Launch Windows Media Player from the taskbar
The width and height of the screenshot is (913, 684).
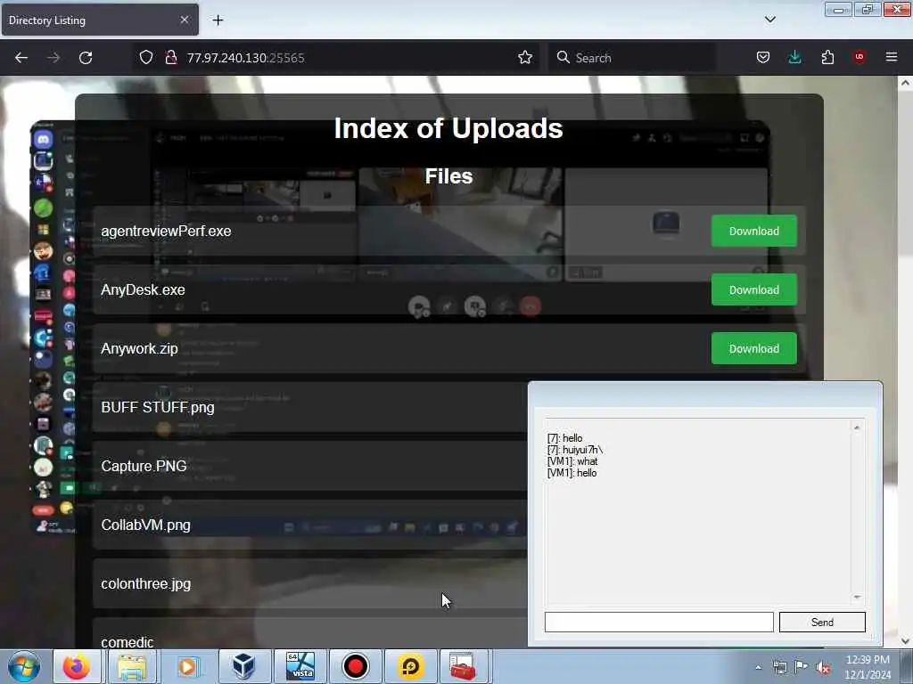tap(187, 666)
